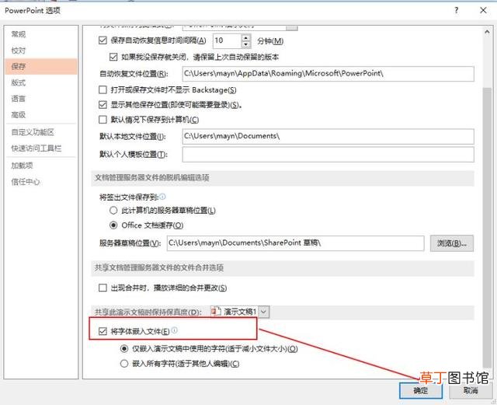This screenshot has width=497, height=405.
Task: Click the autosave interval minutes field
Action: tap(228, 40)
